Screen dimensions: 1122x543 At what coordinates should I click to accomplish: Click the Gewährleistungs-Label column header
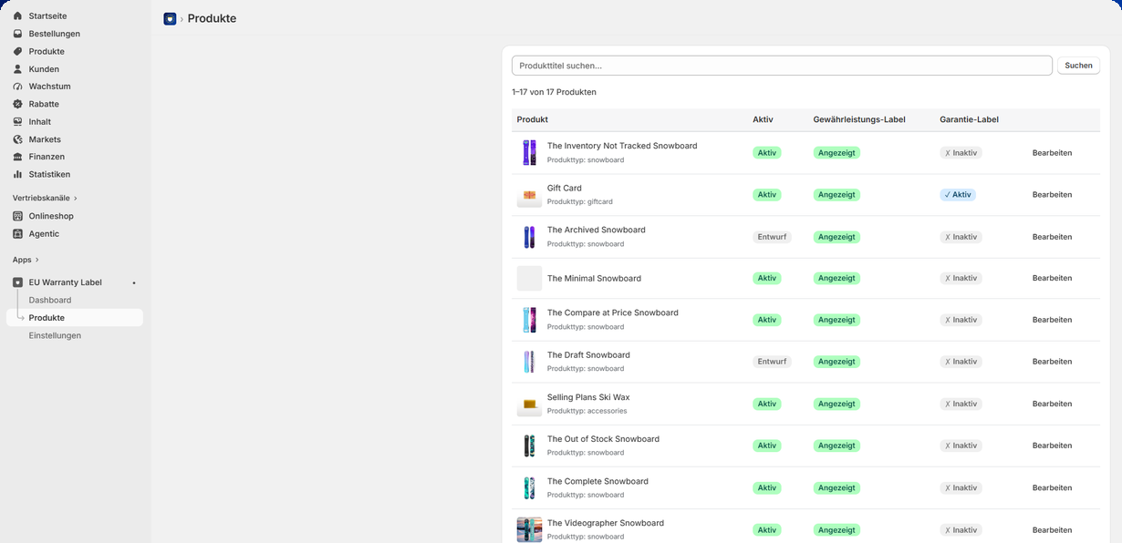(x=859, y=119)
